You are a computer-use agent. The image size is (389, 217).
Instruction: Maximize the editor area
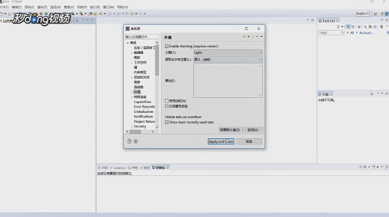(x=313, y=20)
